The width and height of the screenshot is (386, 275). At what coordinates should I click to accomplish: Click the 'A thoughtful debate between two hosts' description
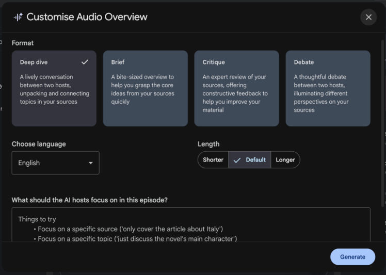(x=321, y=93)
